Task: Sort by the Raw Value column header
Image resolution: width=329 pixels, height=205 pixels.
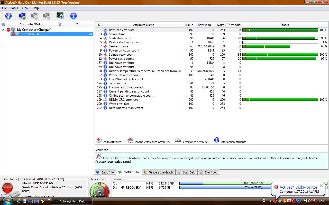Action: point(204,25)
